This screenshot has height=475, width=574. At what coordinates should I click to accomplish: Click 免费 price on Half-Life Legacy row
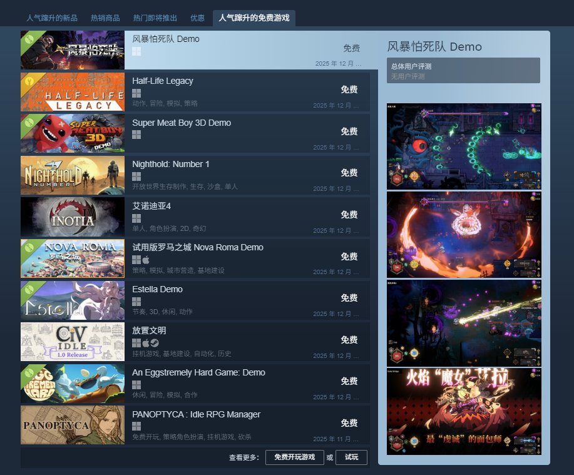click(x=349, y=89)
